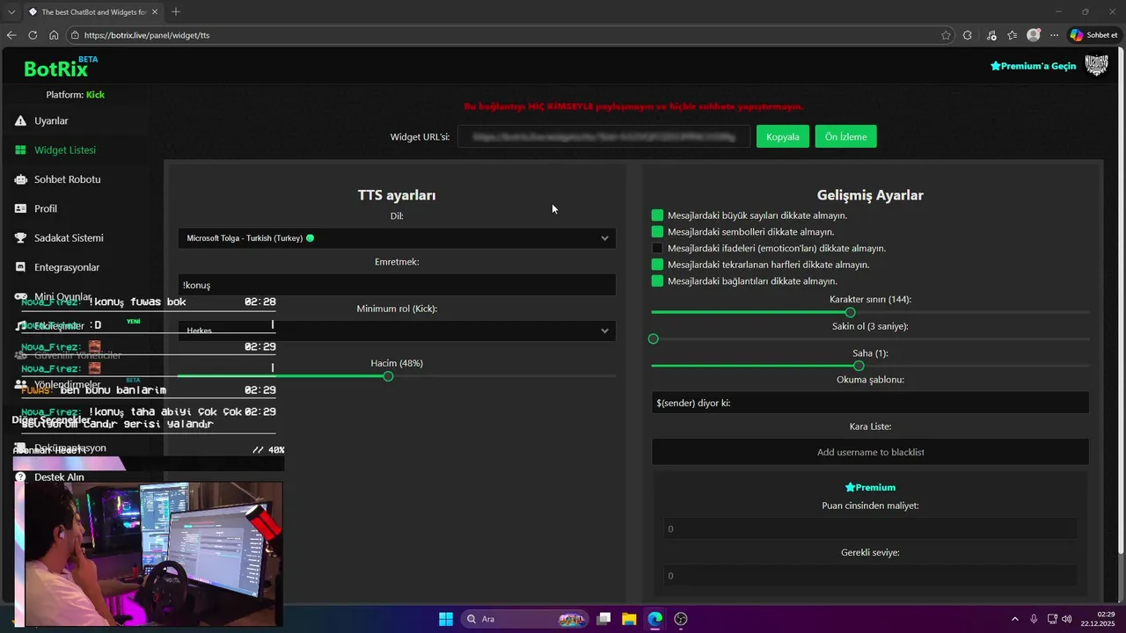Select the BotRix browser tab
The image size is (1126, 633).
[x=92, y=11]
